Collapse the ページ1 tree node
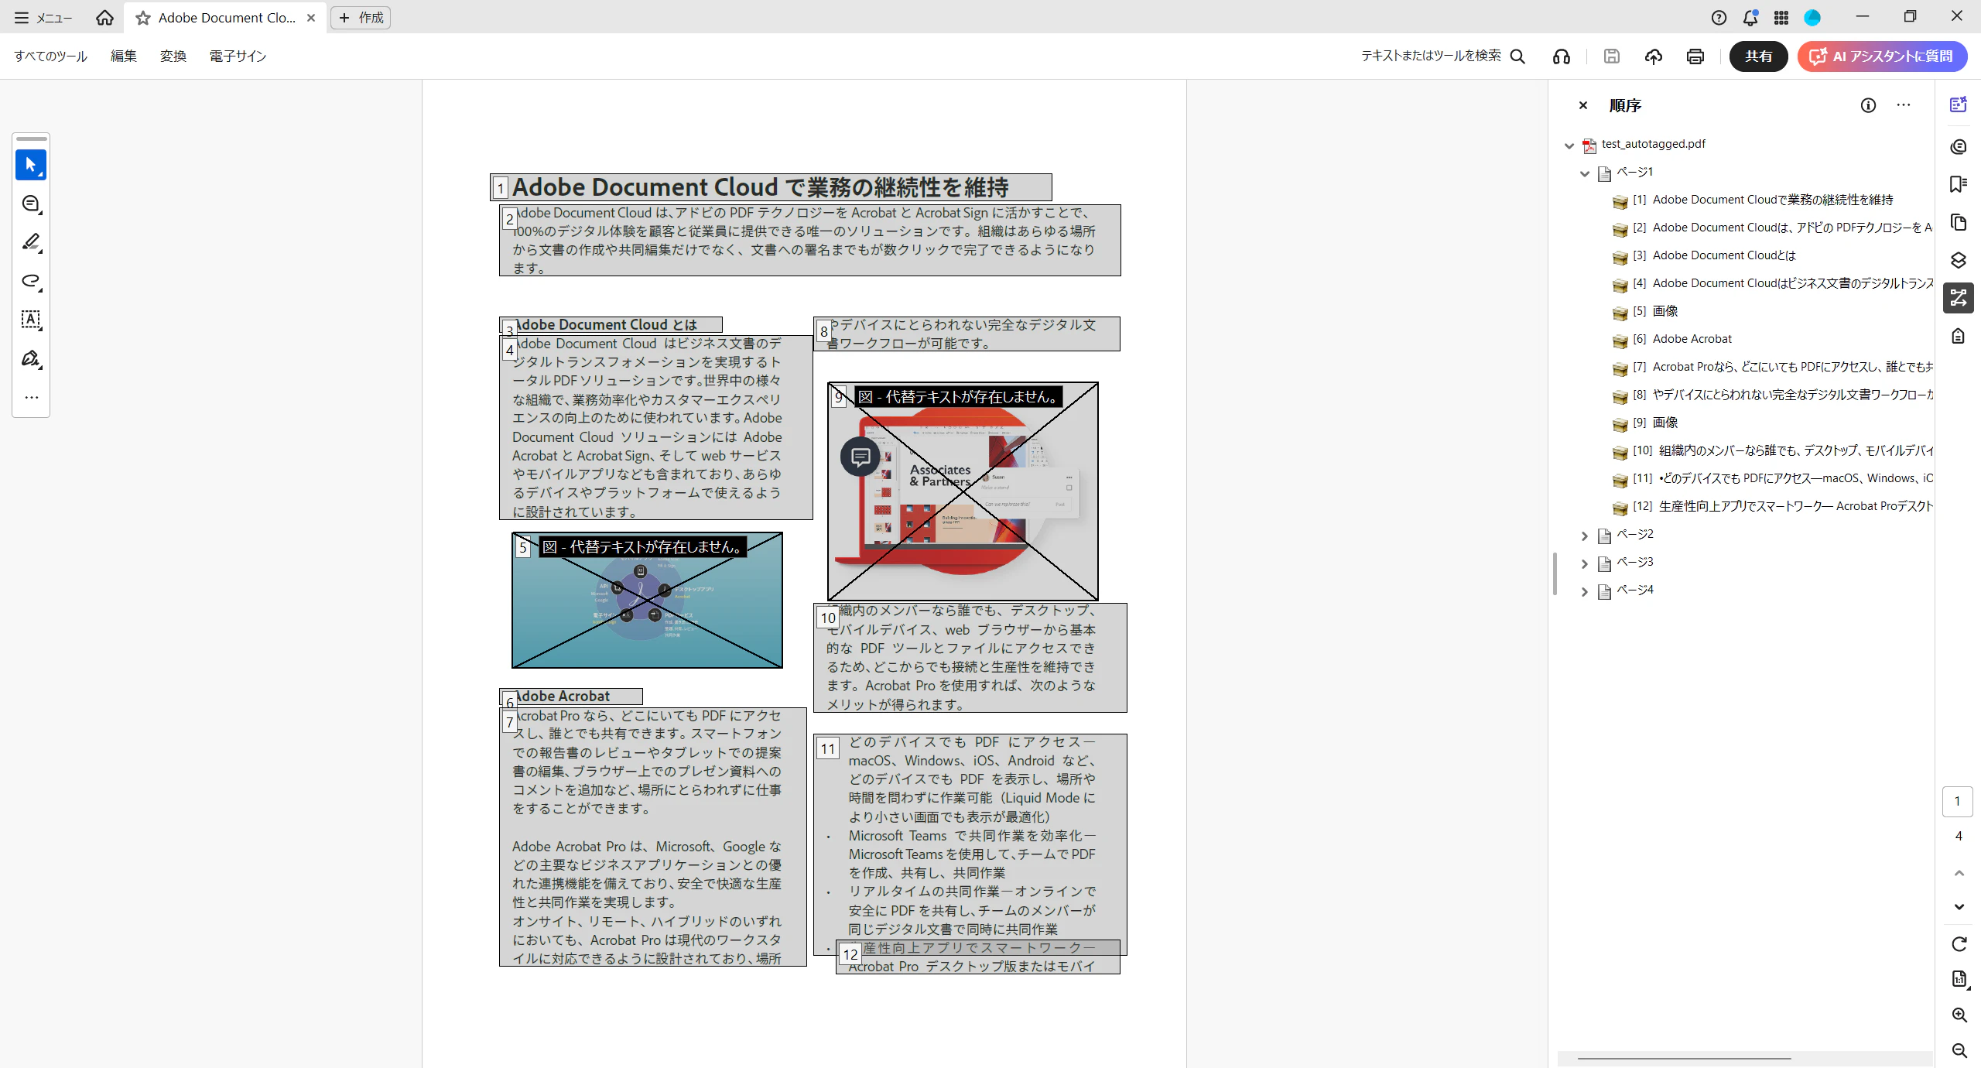The width and height of the screenshot is (1981, 1068). point(1584,173)
